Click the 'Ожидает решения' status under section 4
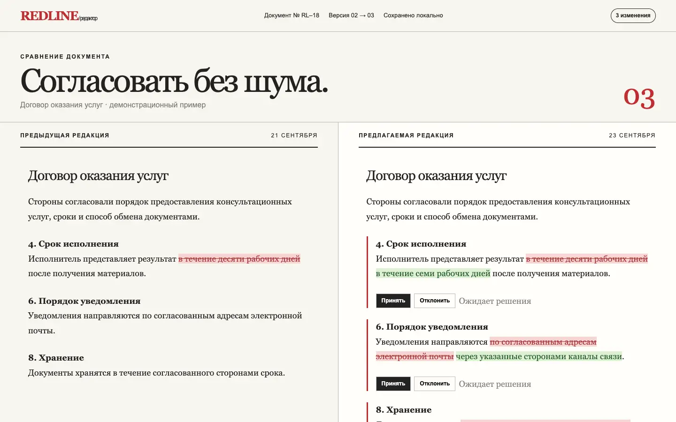Screen dimensions: 676x422 (495, 301)
